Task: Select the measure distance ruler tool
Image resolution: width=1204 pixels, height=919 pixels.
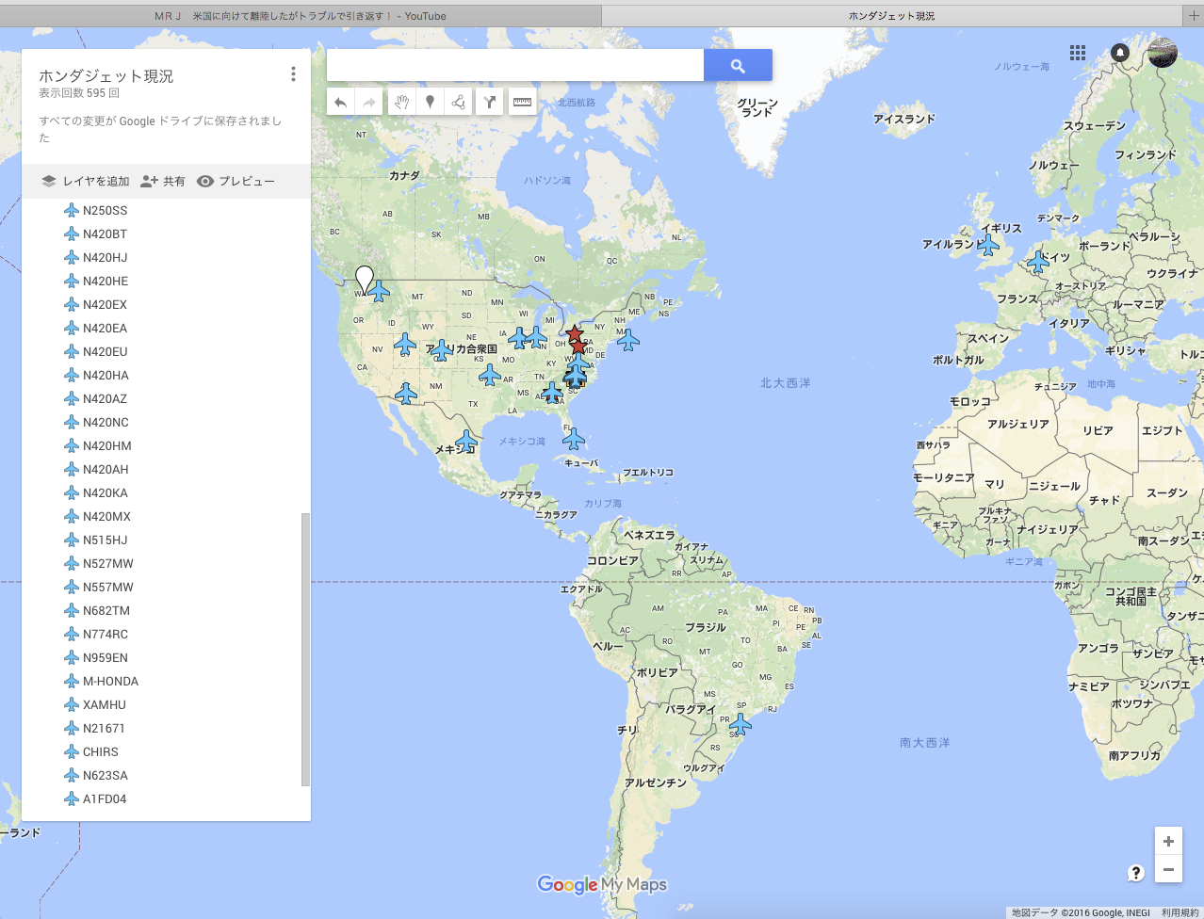Action: (522, 102)
